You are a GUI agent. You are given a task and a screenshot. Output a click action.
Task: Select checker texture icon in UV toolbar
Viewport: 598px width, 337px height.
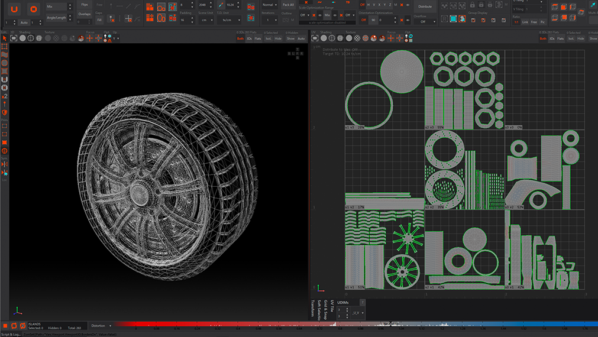(x=357, y=38)
